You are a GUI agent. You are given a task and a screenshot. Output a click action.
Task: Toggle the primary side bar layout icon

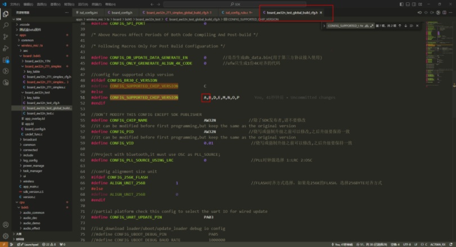point(401,4)
